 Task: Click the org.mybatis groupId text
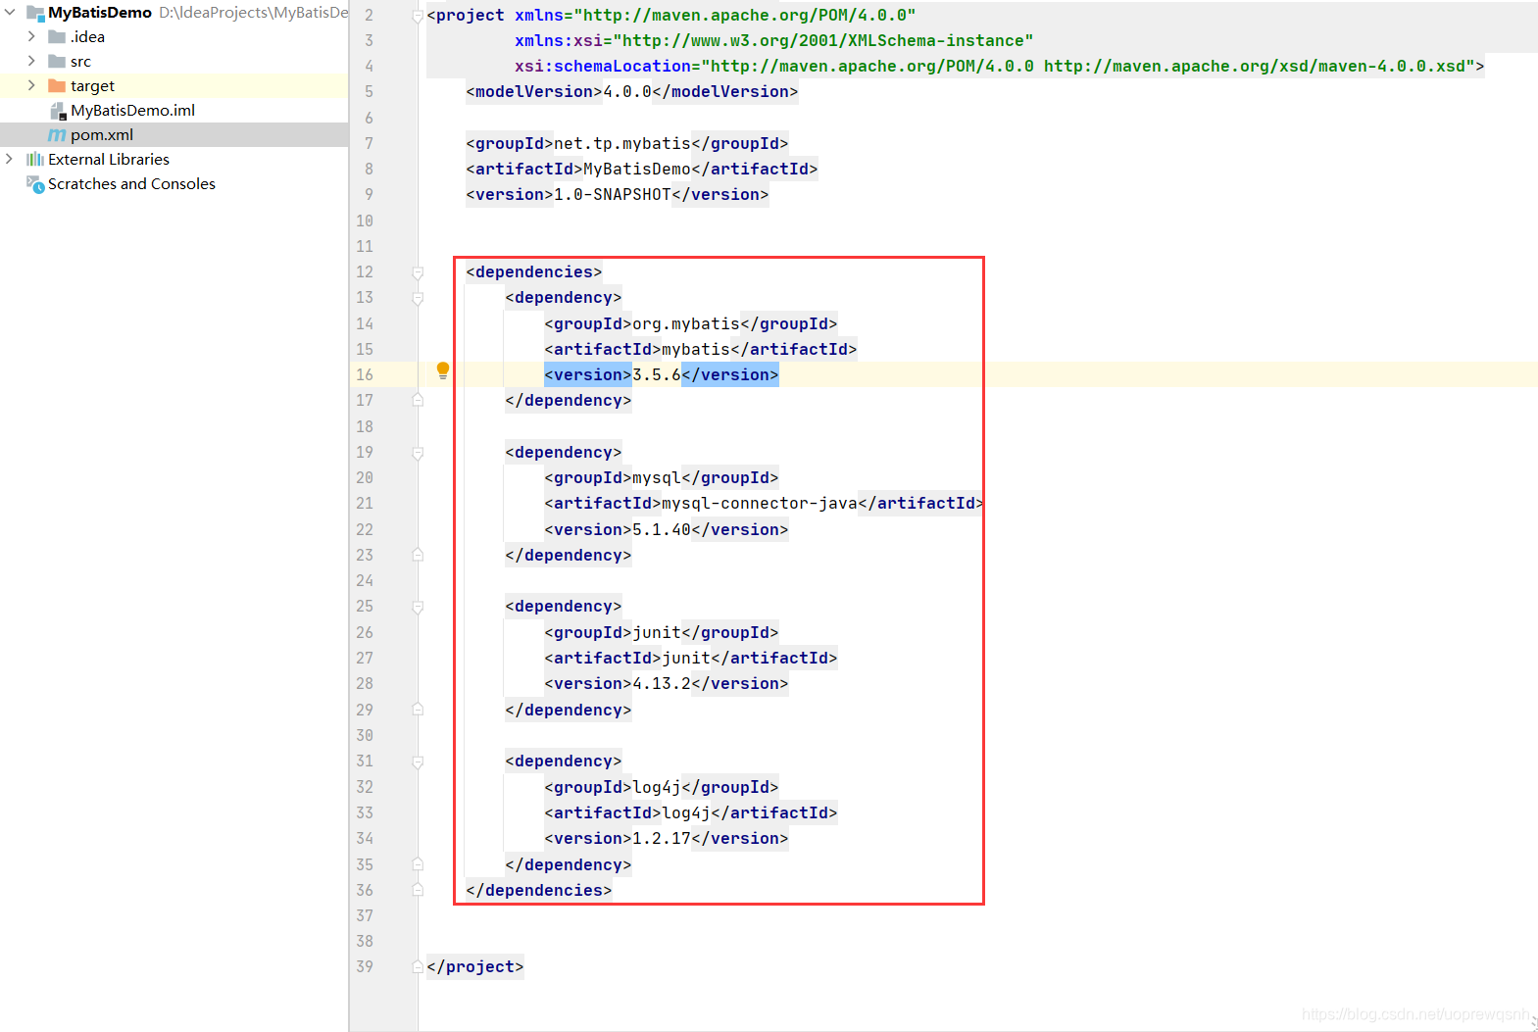[686, 323]
